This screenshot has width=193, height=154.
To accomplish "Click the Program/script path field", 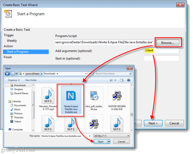I will pyautogui.click(x=104, y=42).
